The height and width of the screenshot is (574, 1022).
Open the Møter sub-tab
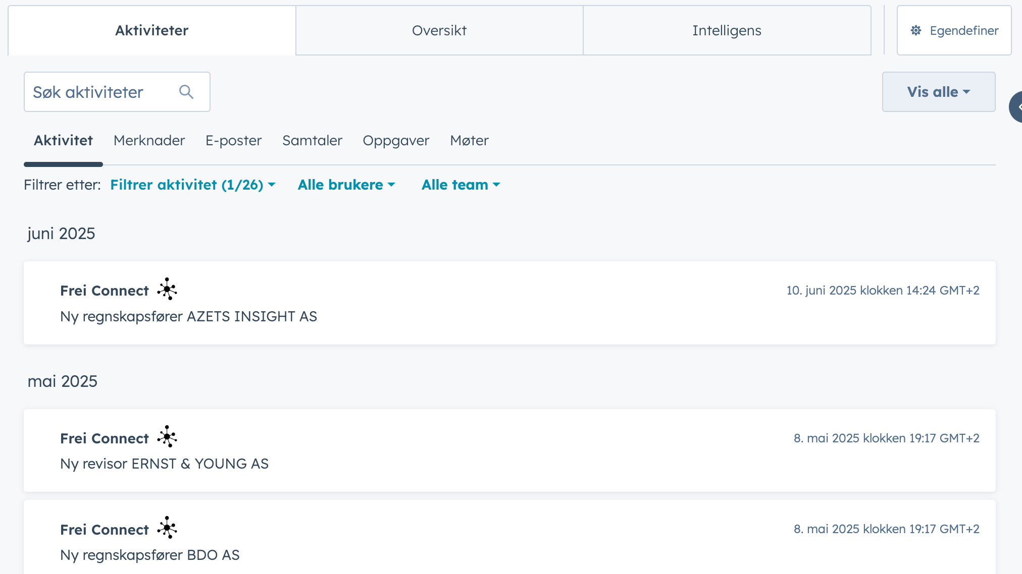point(469,140)
